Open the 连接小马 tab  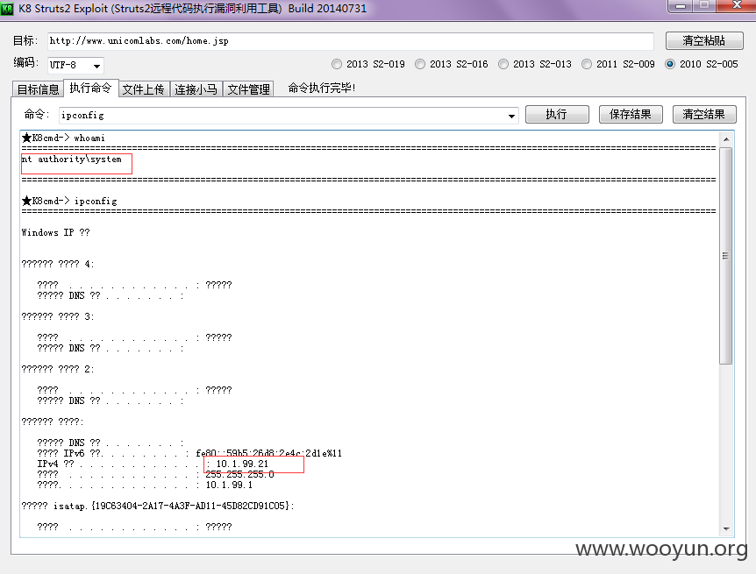click(x=196, y=89)
